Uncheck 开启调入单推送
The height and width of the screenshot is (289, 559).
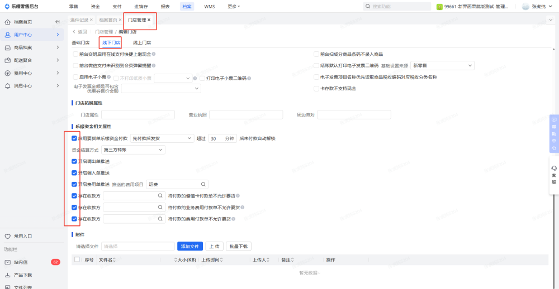tap(74, 173)
